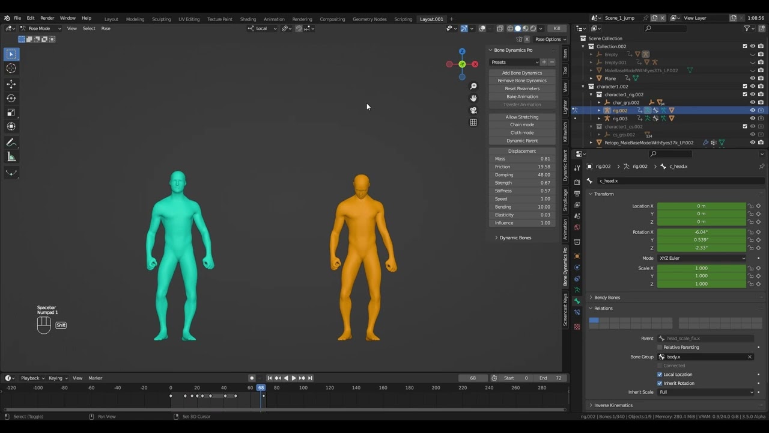
Task: Select the 3D Cursor tool
Action: click(11, 69)
